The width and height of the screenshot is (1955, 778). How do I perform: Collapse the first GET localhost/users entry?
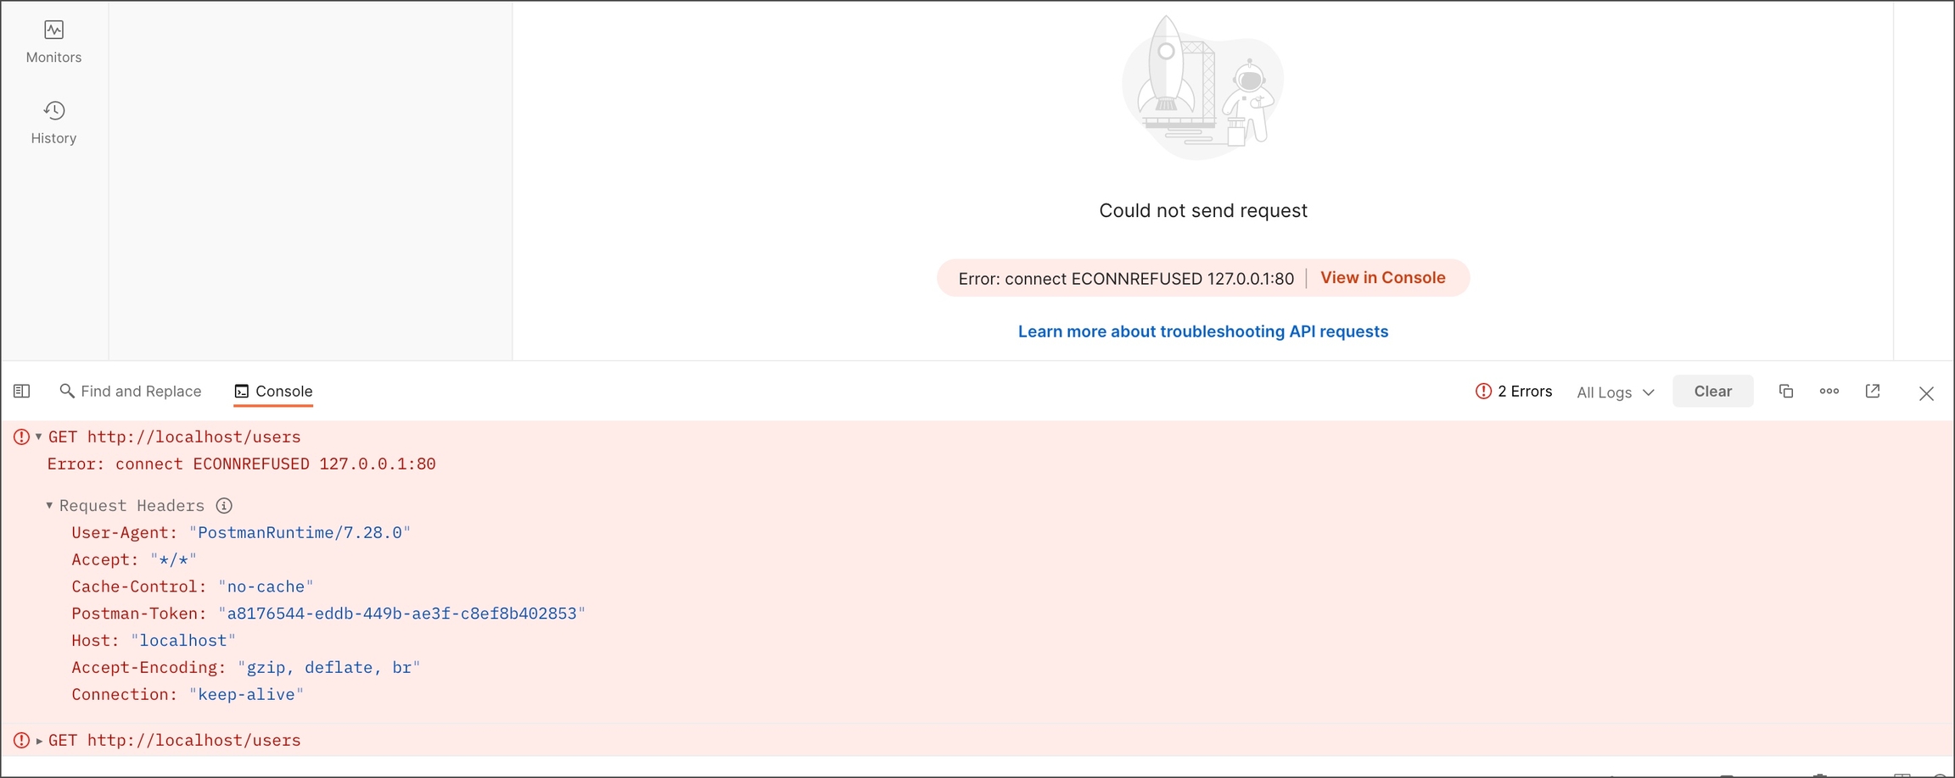point(38,436)
